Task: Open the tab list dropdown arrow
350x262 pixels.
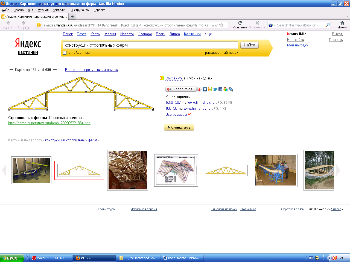Action: pos(347,16)
